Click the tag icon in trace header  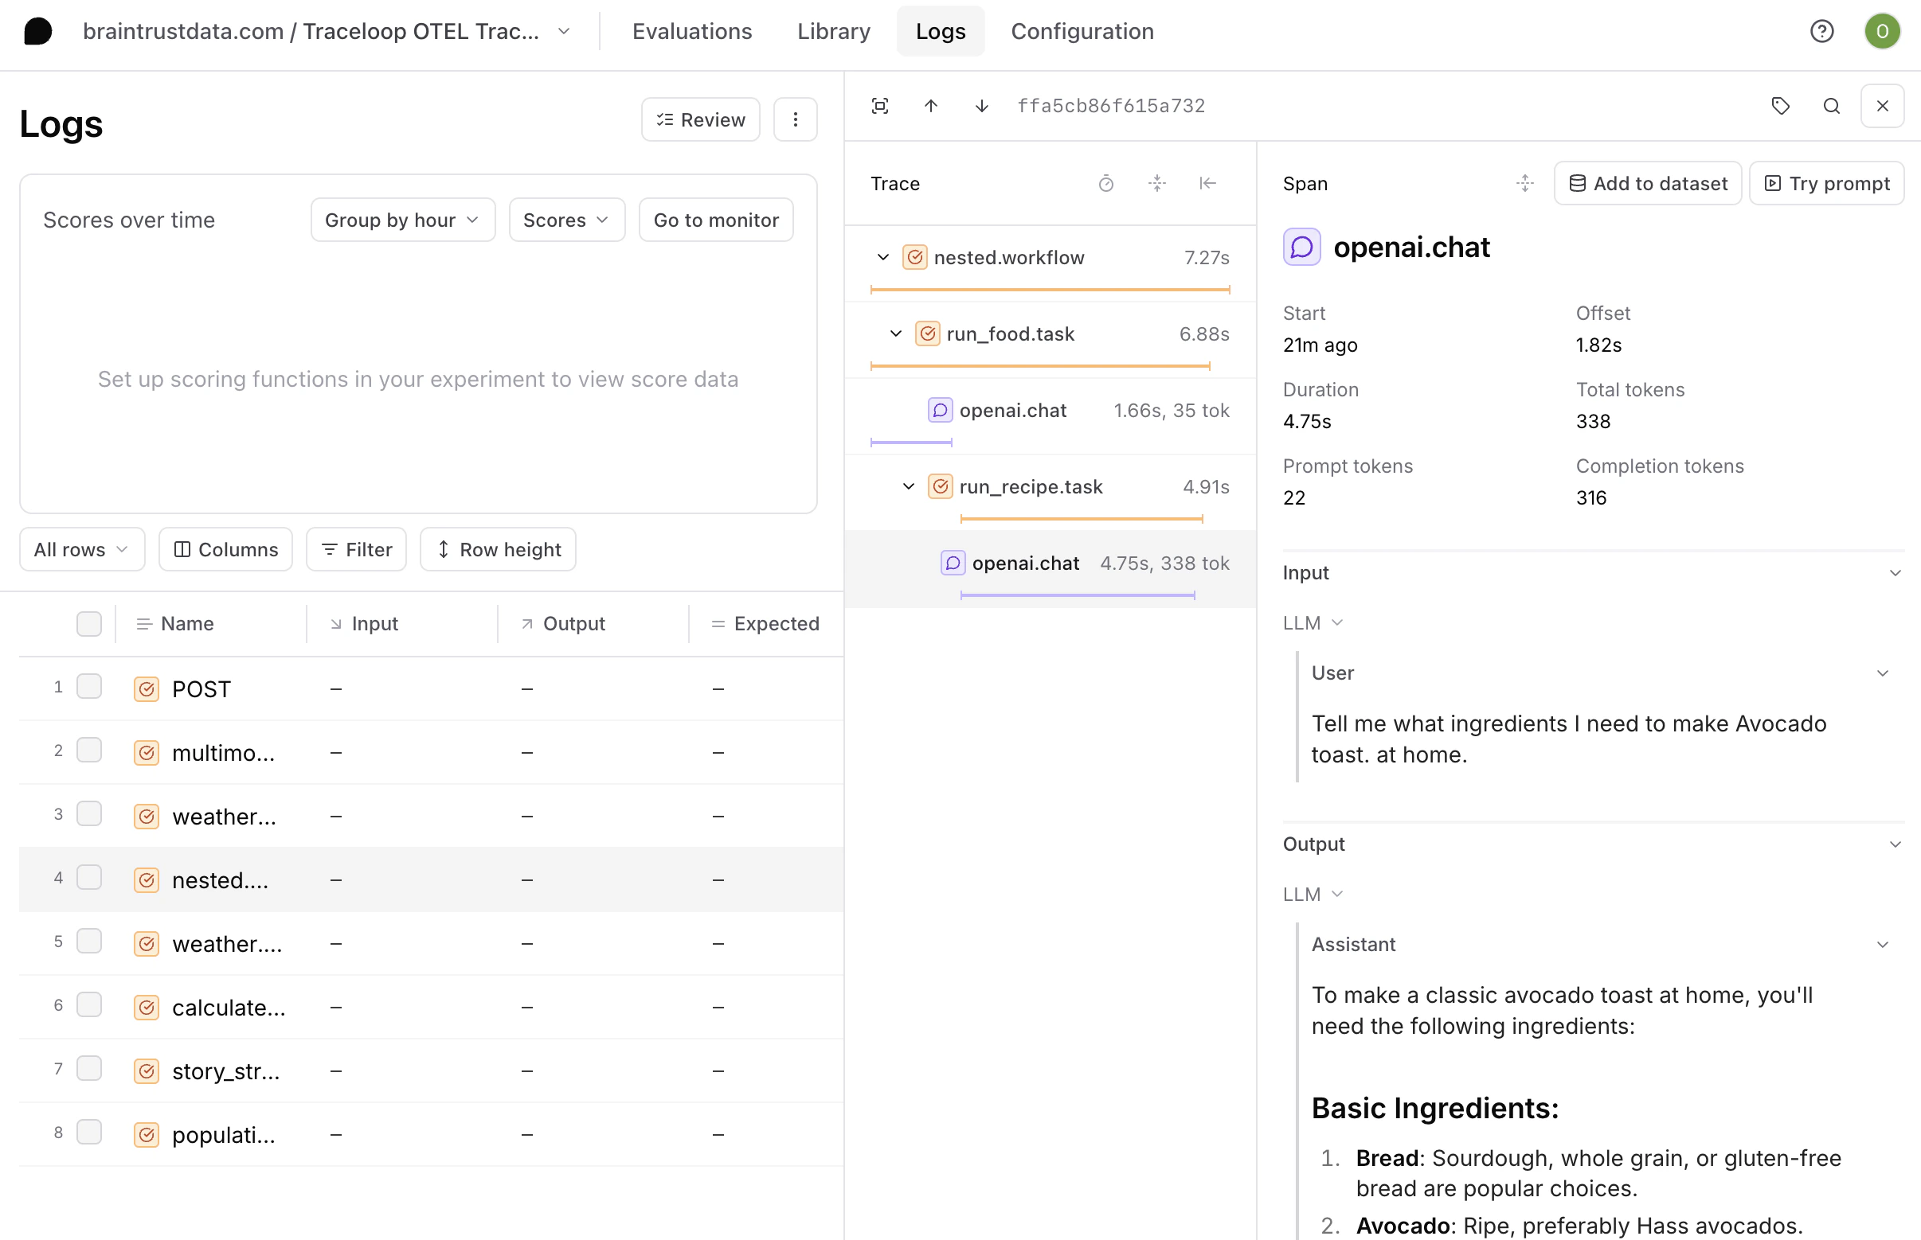click(x=1780, y=106)
